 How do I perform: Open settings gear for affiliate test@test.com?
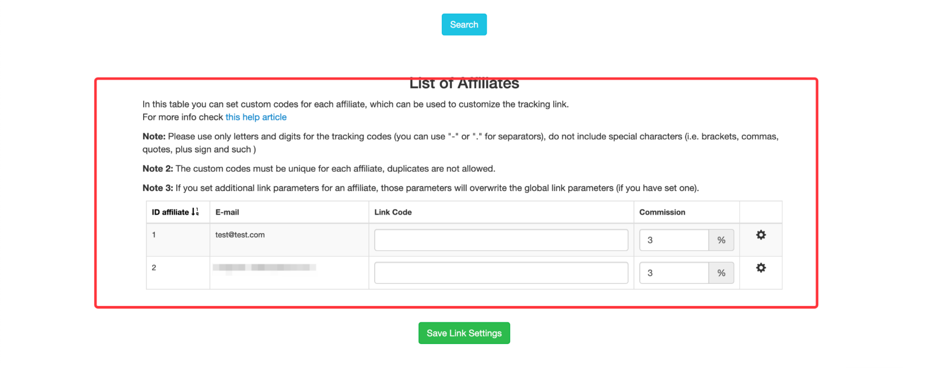pos(761,235)
